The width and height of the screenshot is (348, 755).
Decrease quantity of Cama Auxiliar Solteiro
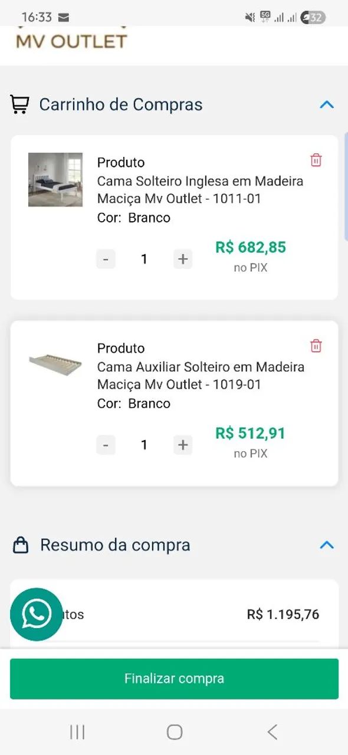point(106,444)
